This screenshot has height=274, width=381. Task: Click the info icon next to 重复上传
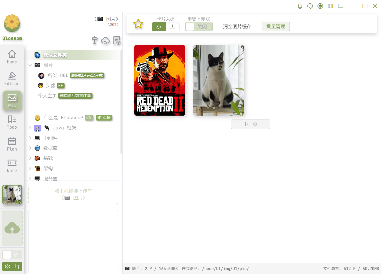pyautogui.click(x=208, y=19)
